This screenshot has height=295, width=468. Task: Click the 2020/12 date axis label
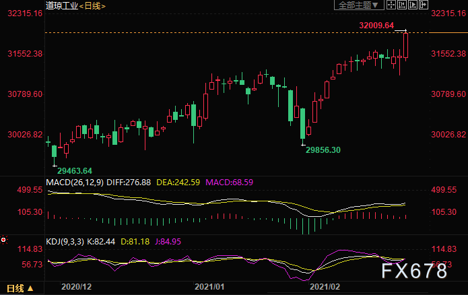click(x=76, y=287)
